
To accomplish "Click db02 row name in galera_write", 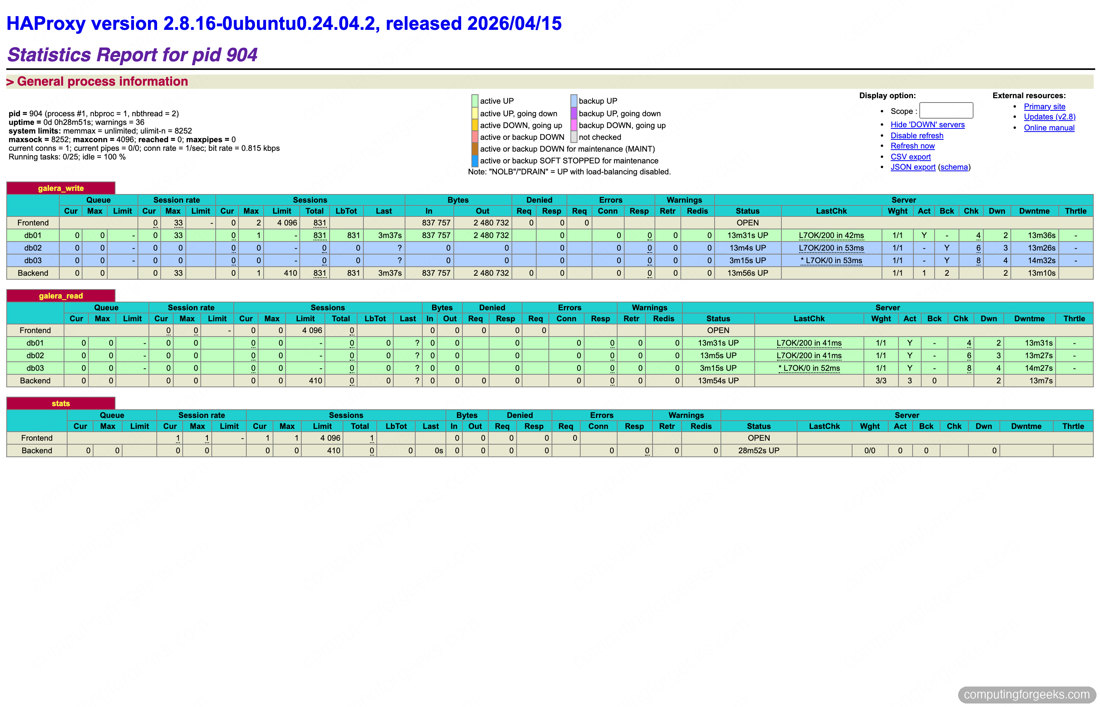I will click(x=33, y=248).
